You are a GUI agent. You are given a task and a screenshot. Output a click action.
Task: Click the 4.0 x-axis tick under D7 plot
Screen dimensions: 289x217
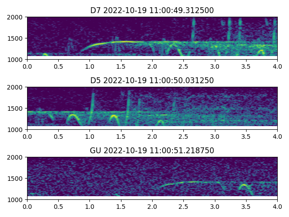(277, 66)
